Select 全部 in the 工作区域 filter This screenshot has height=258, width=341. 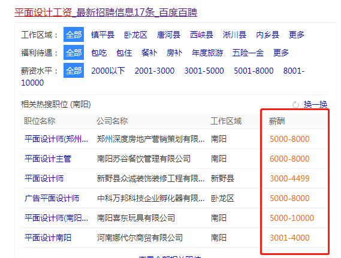[74, 35]
